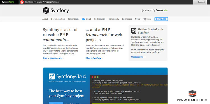Screen dimensions: 210x104
Task: Open the Documentation menu item
Action: tap(58, 19)
